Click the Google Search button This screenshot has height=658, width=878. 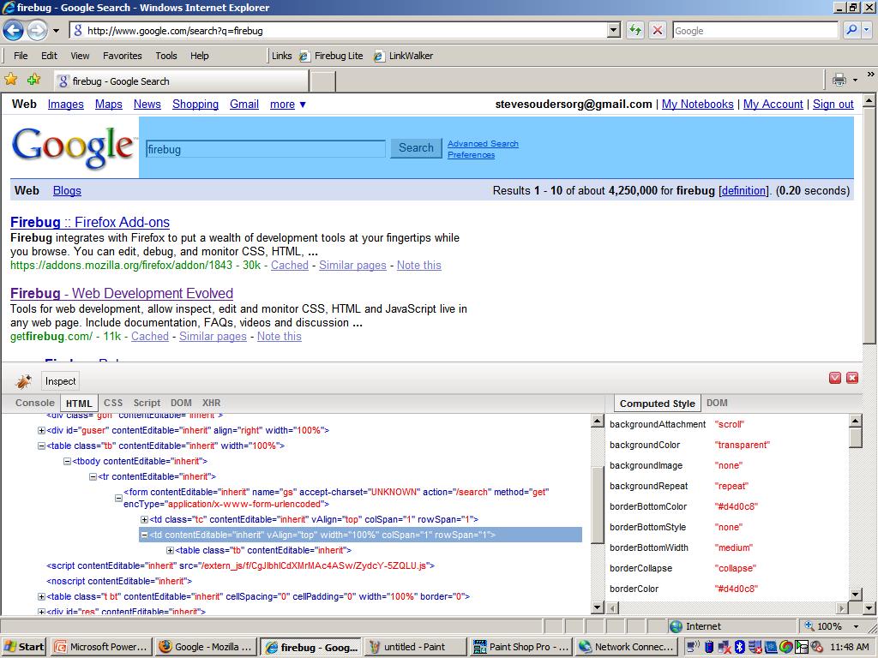(x=416, y=148)
